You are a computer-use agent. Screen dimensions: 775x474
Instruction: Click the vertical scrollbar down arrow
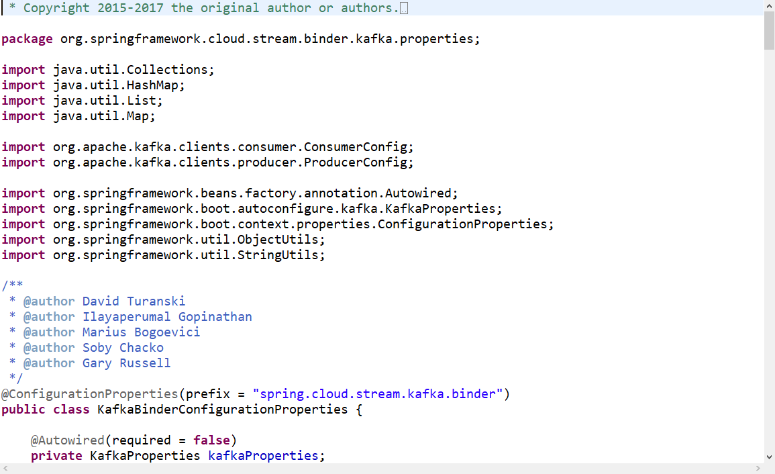coord(770,457)
